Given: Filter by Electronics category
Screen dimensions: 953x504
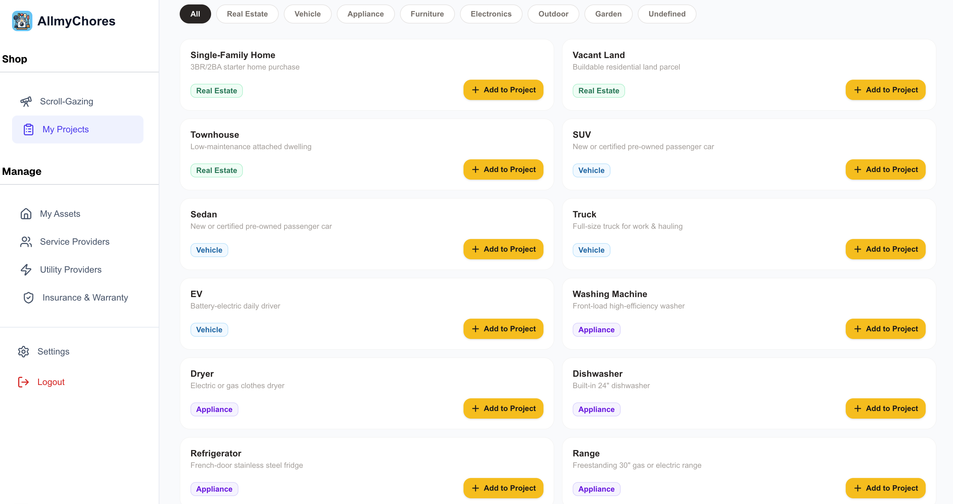Looking at the screenshot, I should [x=491, y=14].
